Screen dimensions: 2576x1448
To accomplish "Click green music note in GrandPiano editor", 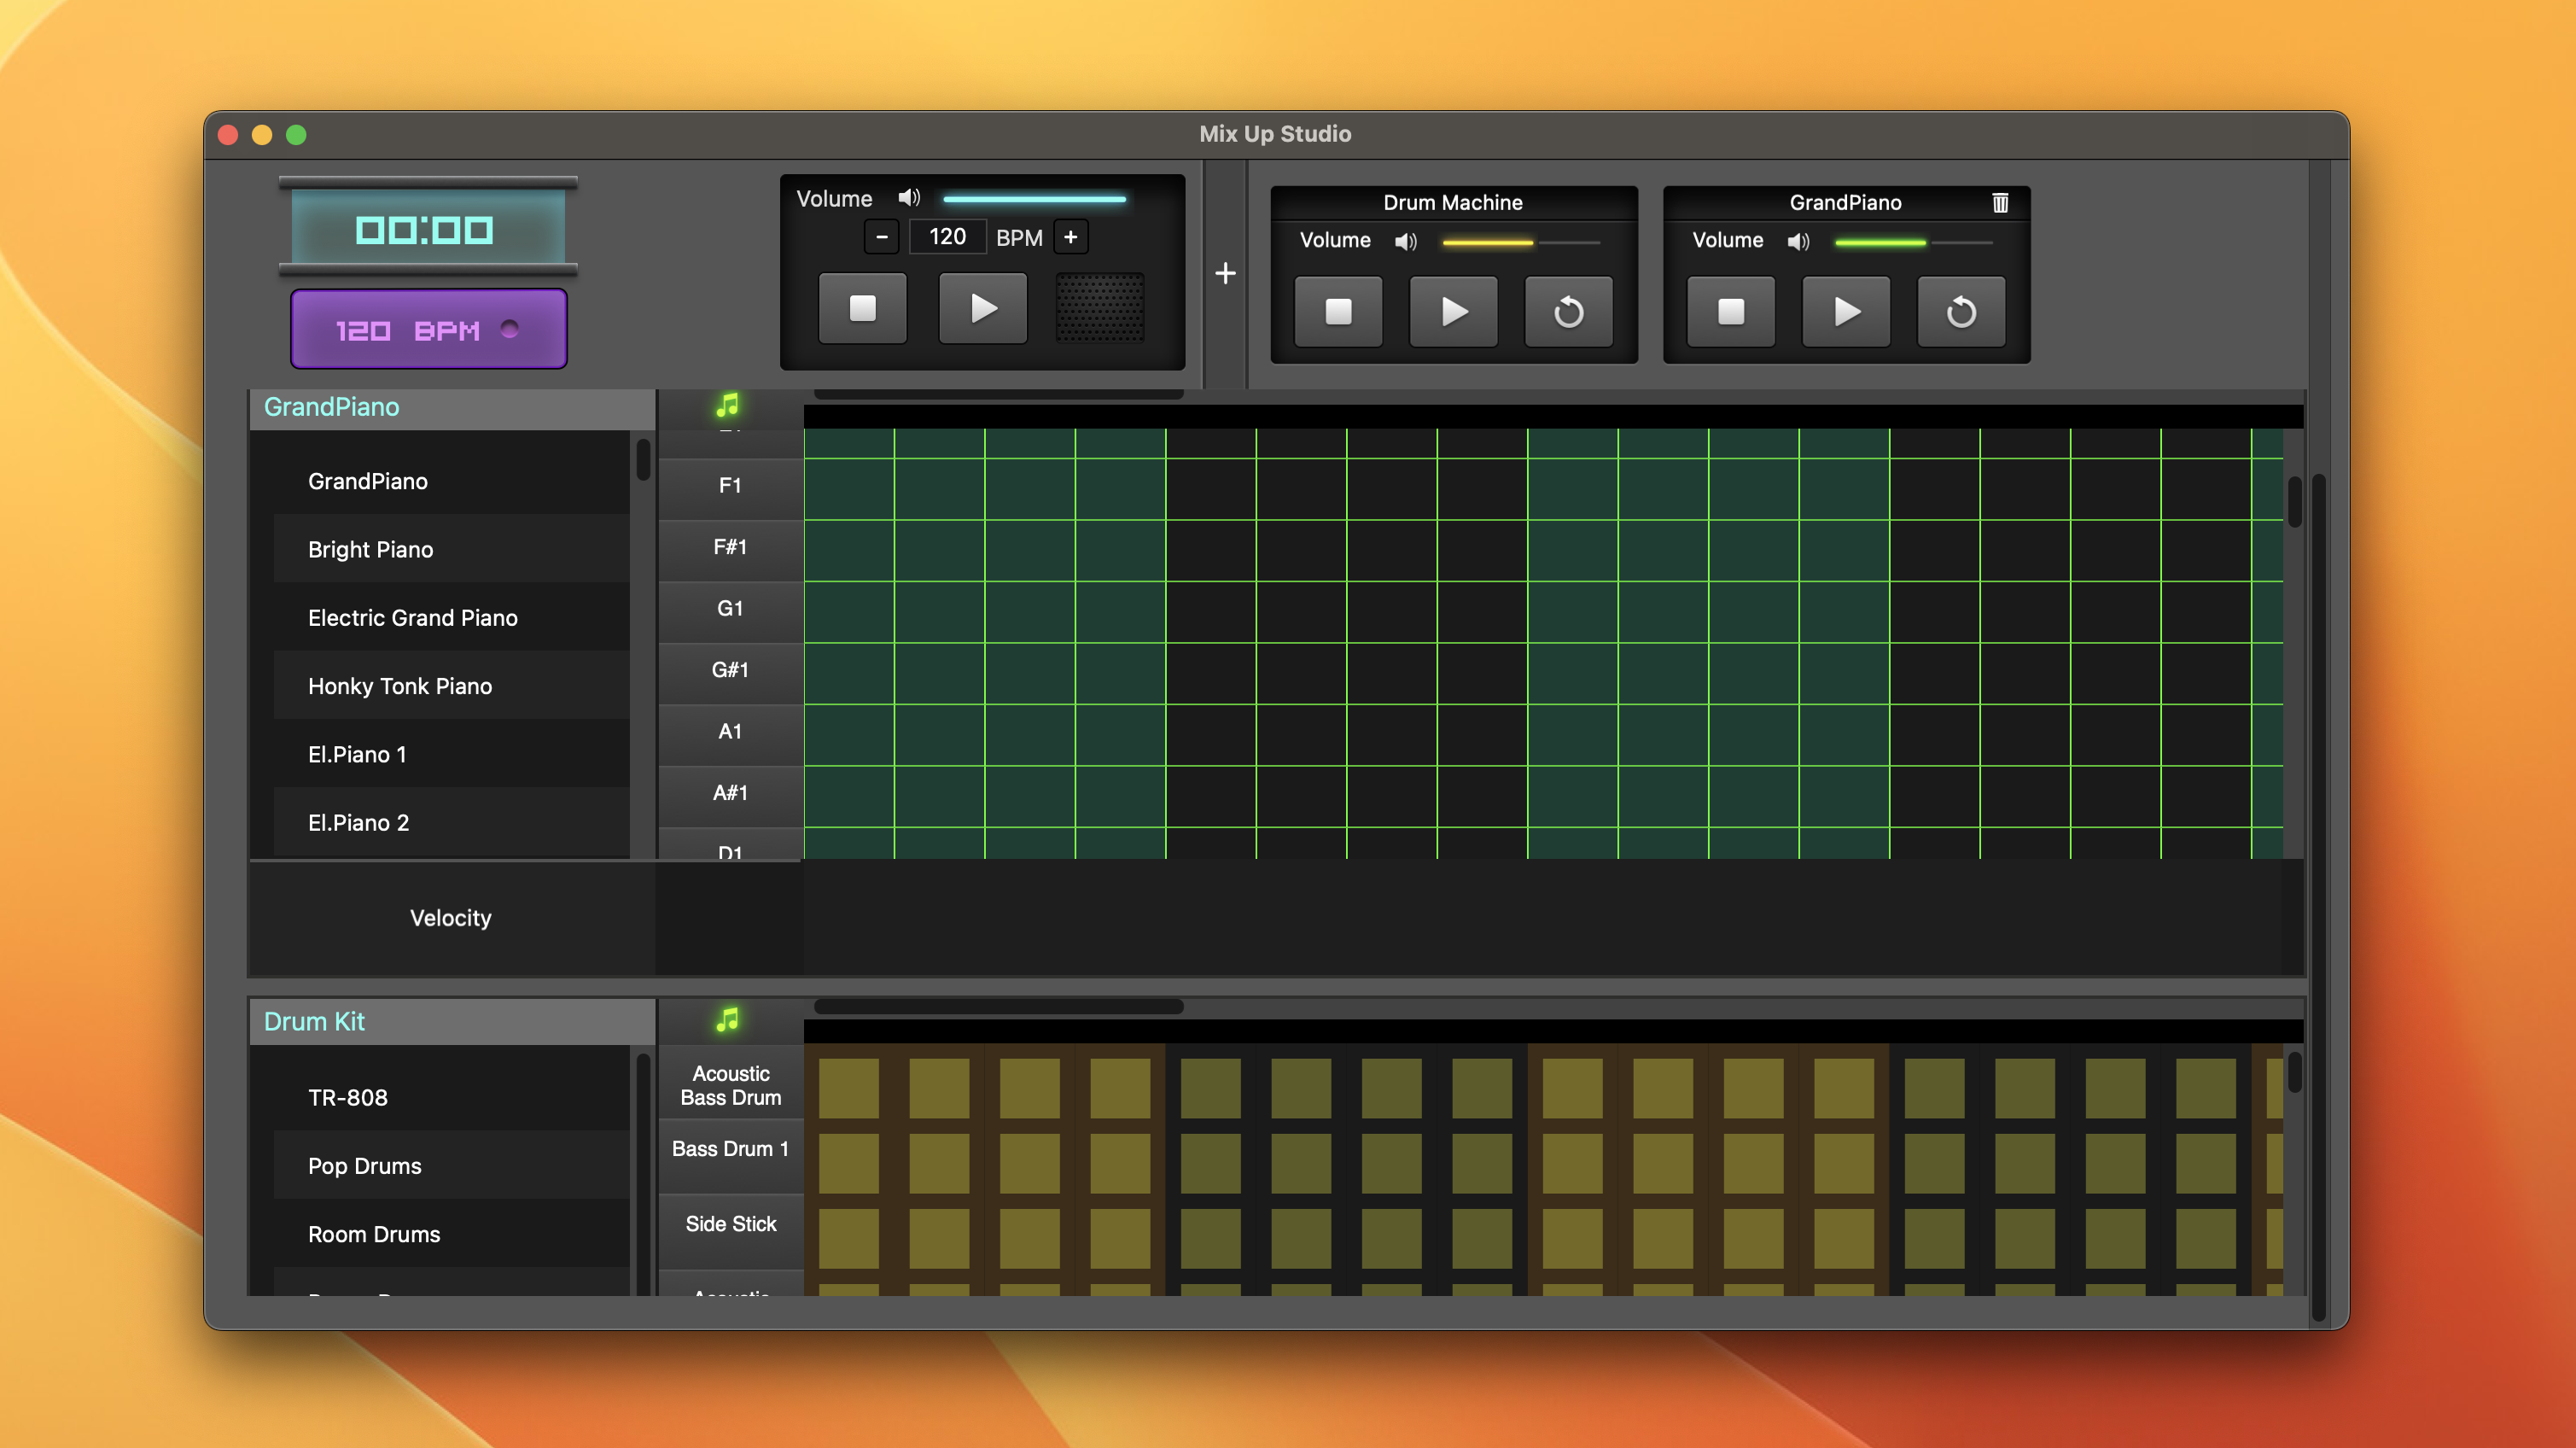I will [x=728, y=406].
